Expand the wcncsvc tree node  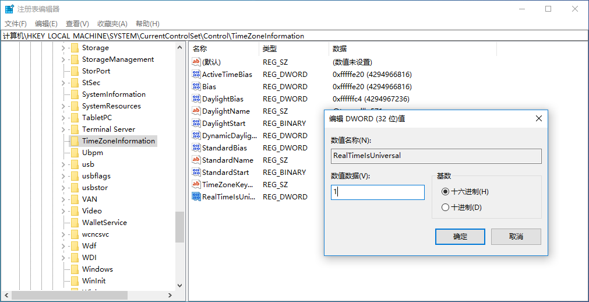[x=63, y=234]
